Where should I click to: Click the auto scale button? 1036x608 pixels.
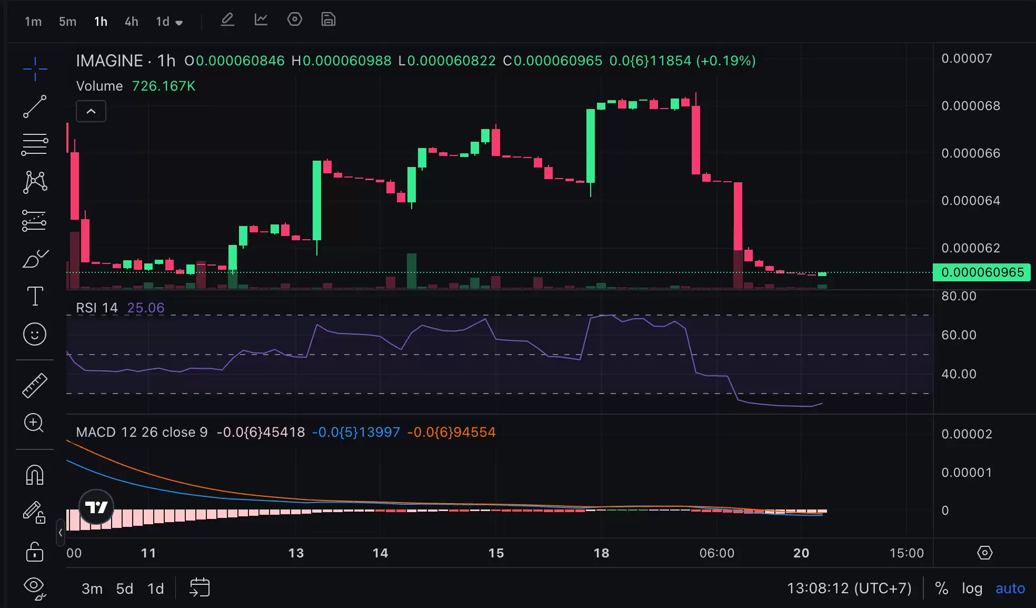1010,588
